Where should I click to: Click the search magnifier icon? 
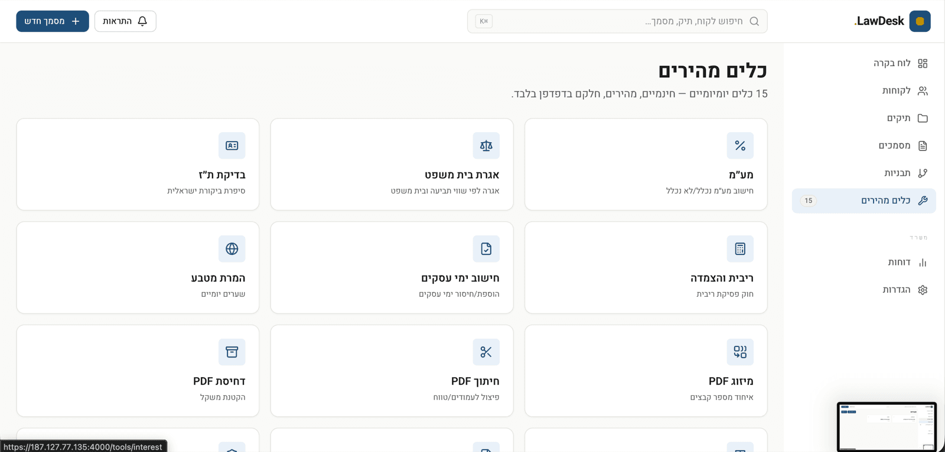[x=754, y=21]
